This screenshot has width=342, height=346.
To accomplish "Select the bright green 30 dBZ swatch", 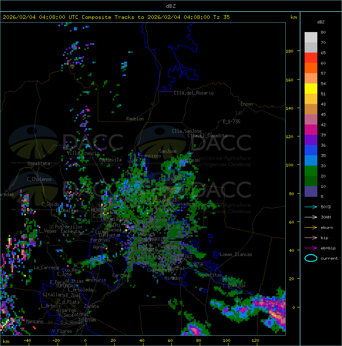I will click(x=311, y=171).
